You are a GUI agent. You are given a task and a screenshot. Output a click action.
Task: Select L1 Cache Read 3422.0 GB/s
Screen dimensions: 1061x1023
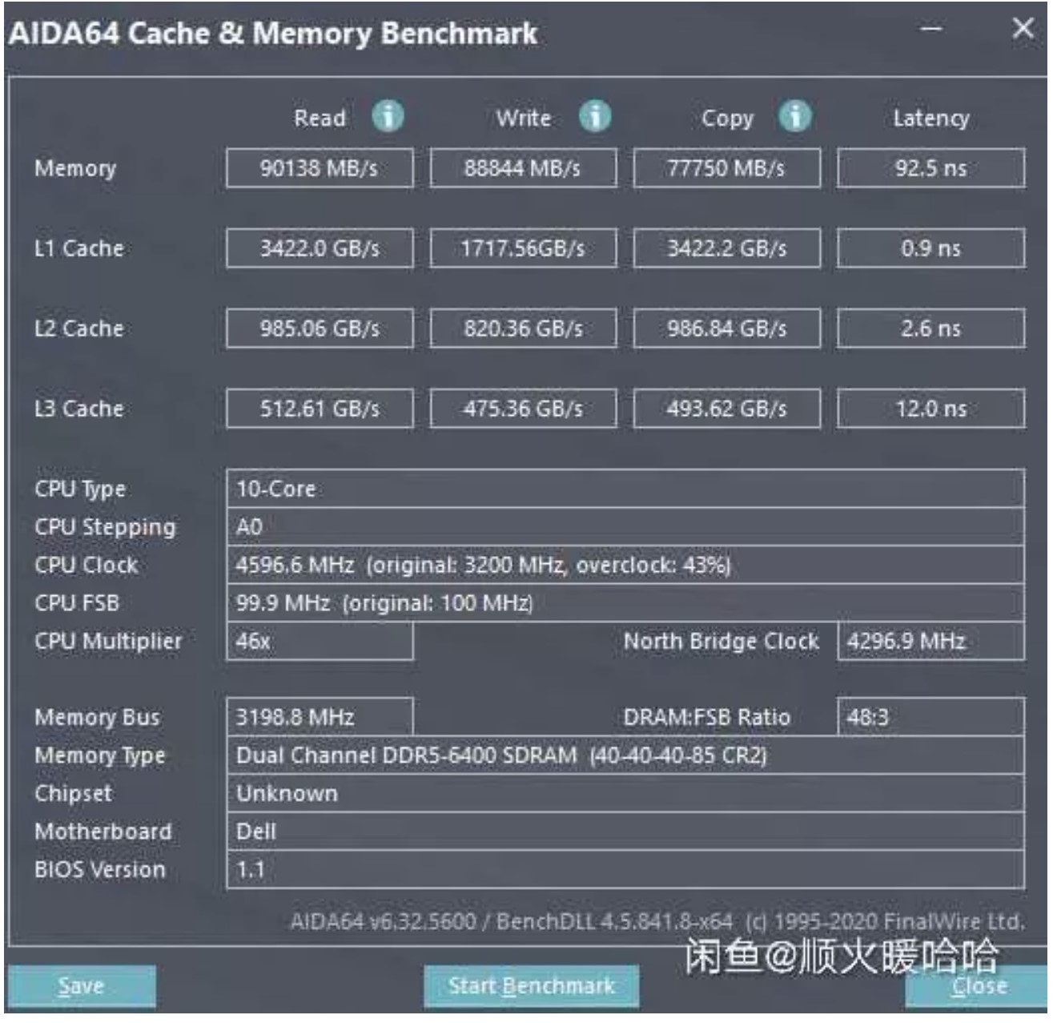pos(320,248)
